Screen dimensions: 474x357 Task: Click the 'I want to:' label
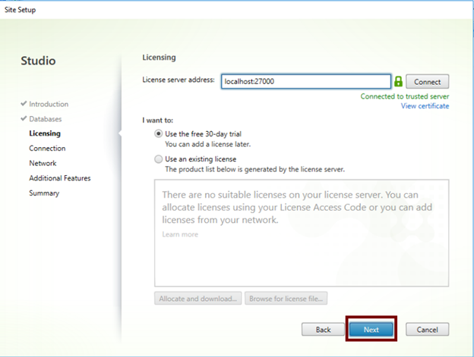tap(157, 121)
